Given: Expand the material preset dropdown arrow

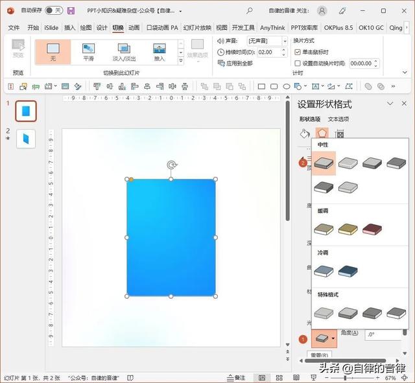Looking at the screenshot, I should pos(333,338).
